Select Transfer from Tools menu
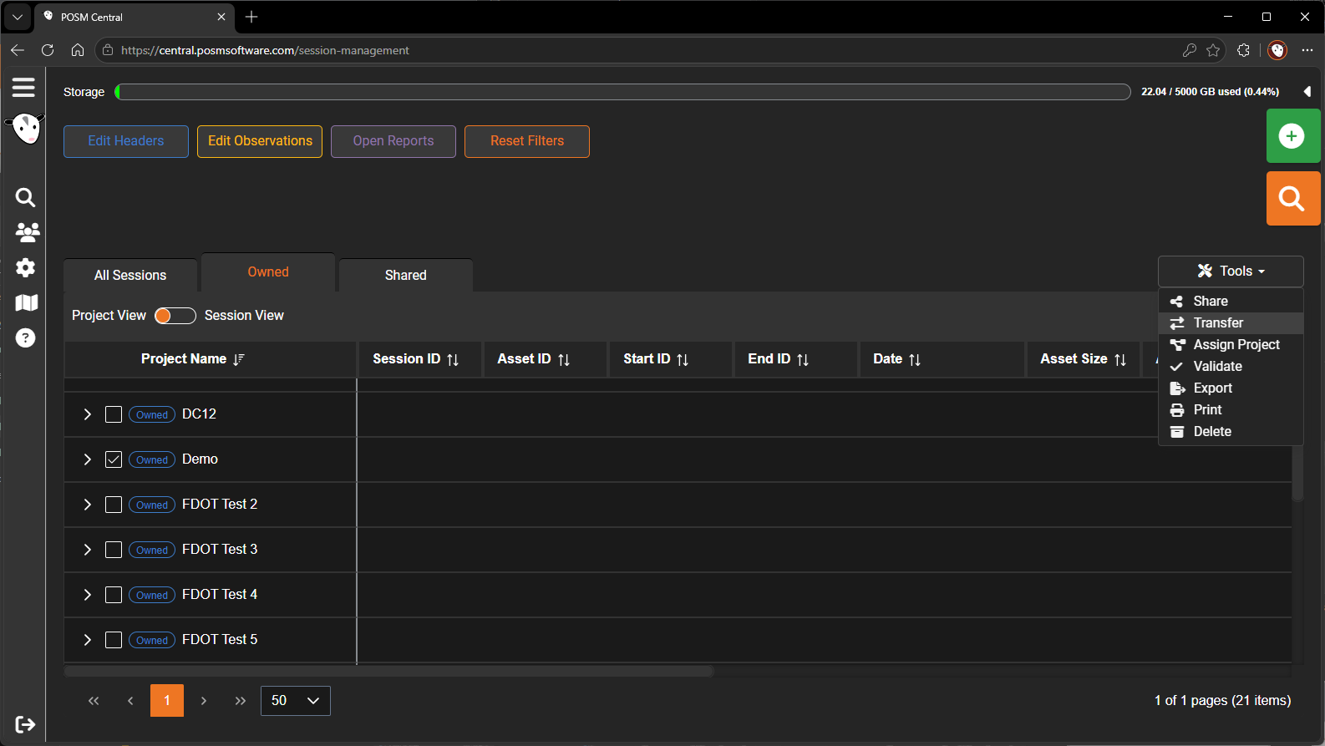Image resolution: width=1325 pixels, height=746 pixels. click(x=1231, y=322)
